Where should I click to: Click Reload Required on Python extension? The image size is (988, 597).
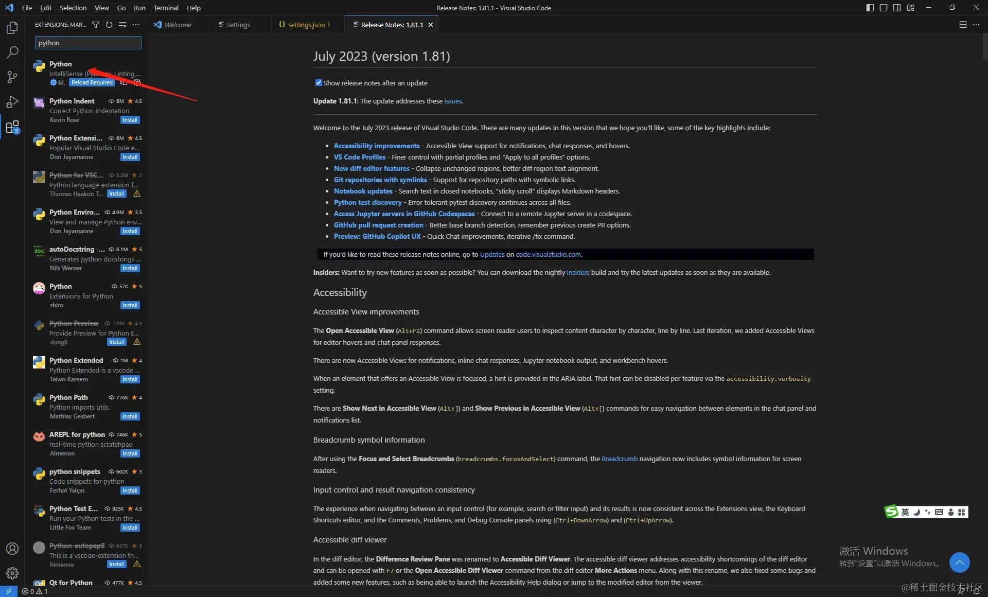click(x=92, y=82)
